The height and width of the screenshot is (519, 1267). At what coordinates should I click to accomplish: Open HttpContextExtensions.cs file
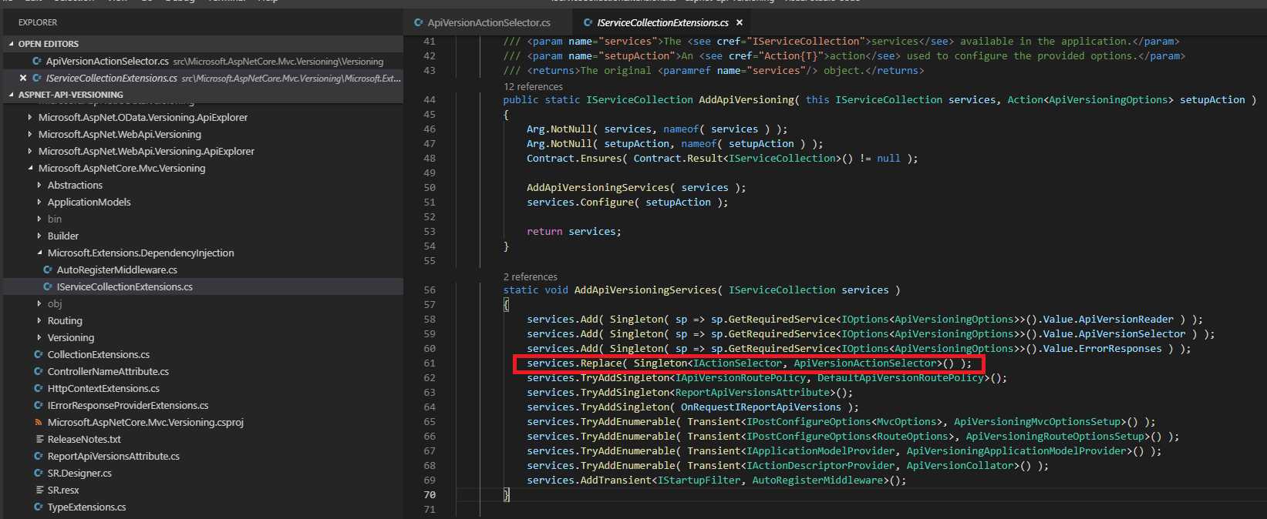pos(103,388)
